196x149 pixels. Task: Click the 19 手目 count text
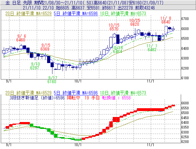pos(92,98)
